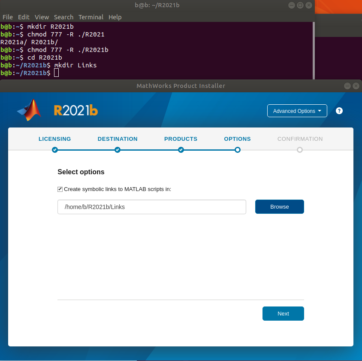Open the terminal File menu
Screen dimensions: 362x361
click(8, 17)
